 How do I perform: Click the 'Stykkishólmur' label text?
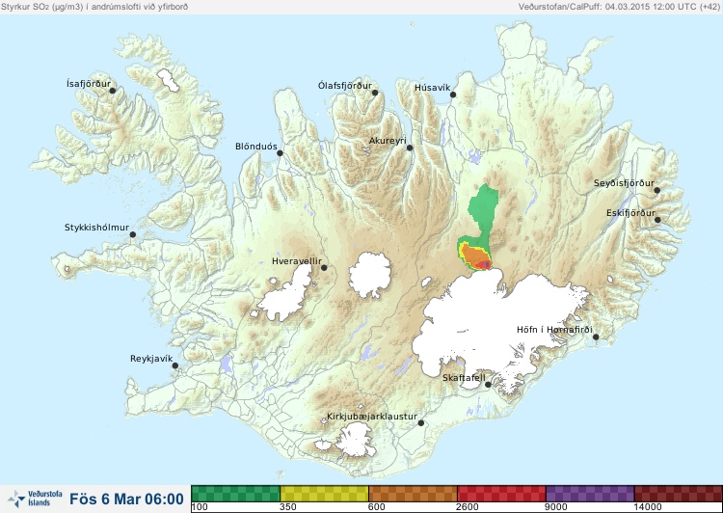pos(96,228)
